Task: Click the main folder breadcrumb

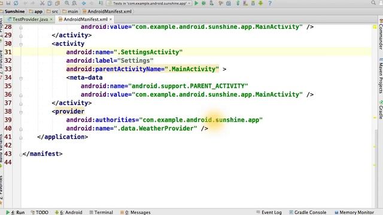Action: 70,11
